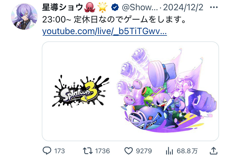Viewport: 230px width, 161px height.
Task: Click the retweet count 1736
Action: coord(102,151)
